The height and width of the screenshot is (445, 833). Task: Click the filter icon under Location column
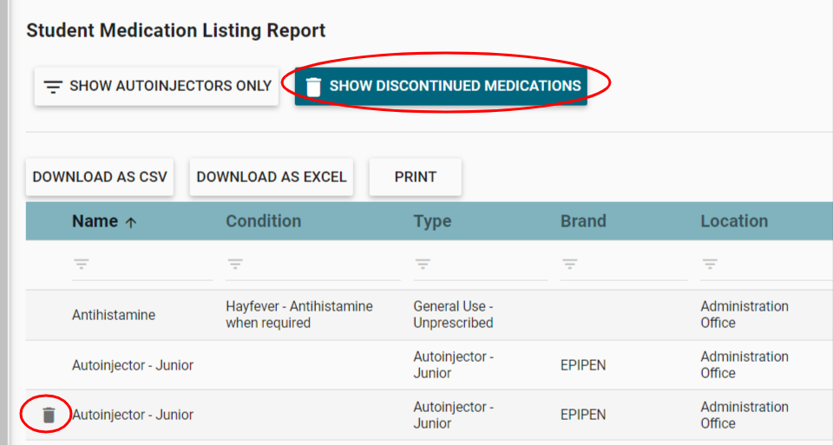click(x=710, y=264)
